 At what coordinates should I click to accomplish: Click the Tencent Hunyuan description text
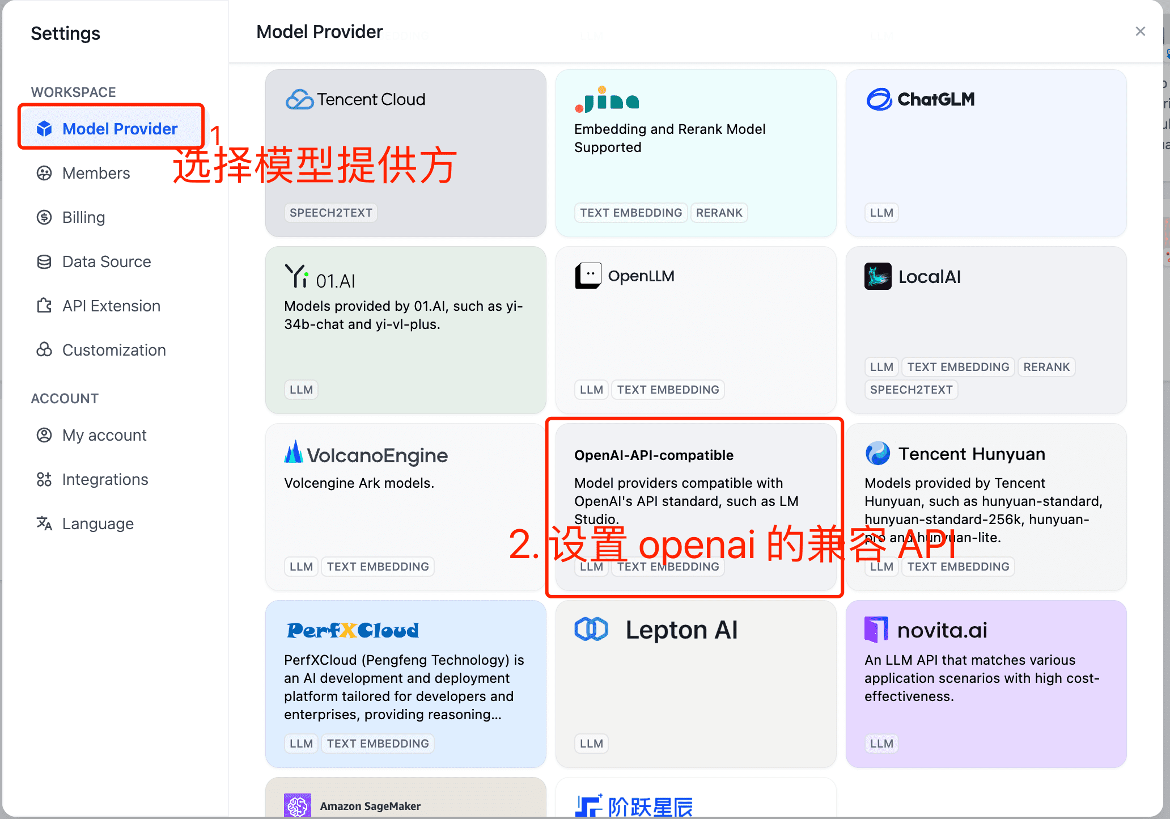(x=984, y=510)
